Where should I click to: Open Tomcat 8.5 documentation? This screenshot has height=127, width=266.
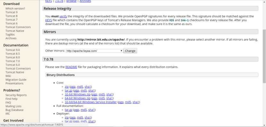click(12, 53)
